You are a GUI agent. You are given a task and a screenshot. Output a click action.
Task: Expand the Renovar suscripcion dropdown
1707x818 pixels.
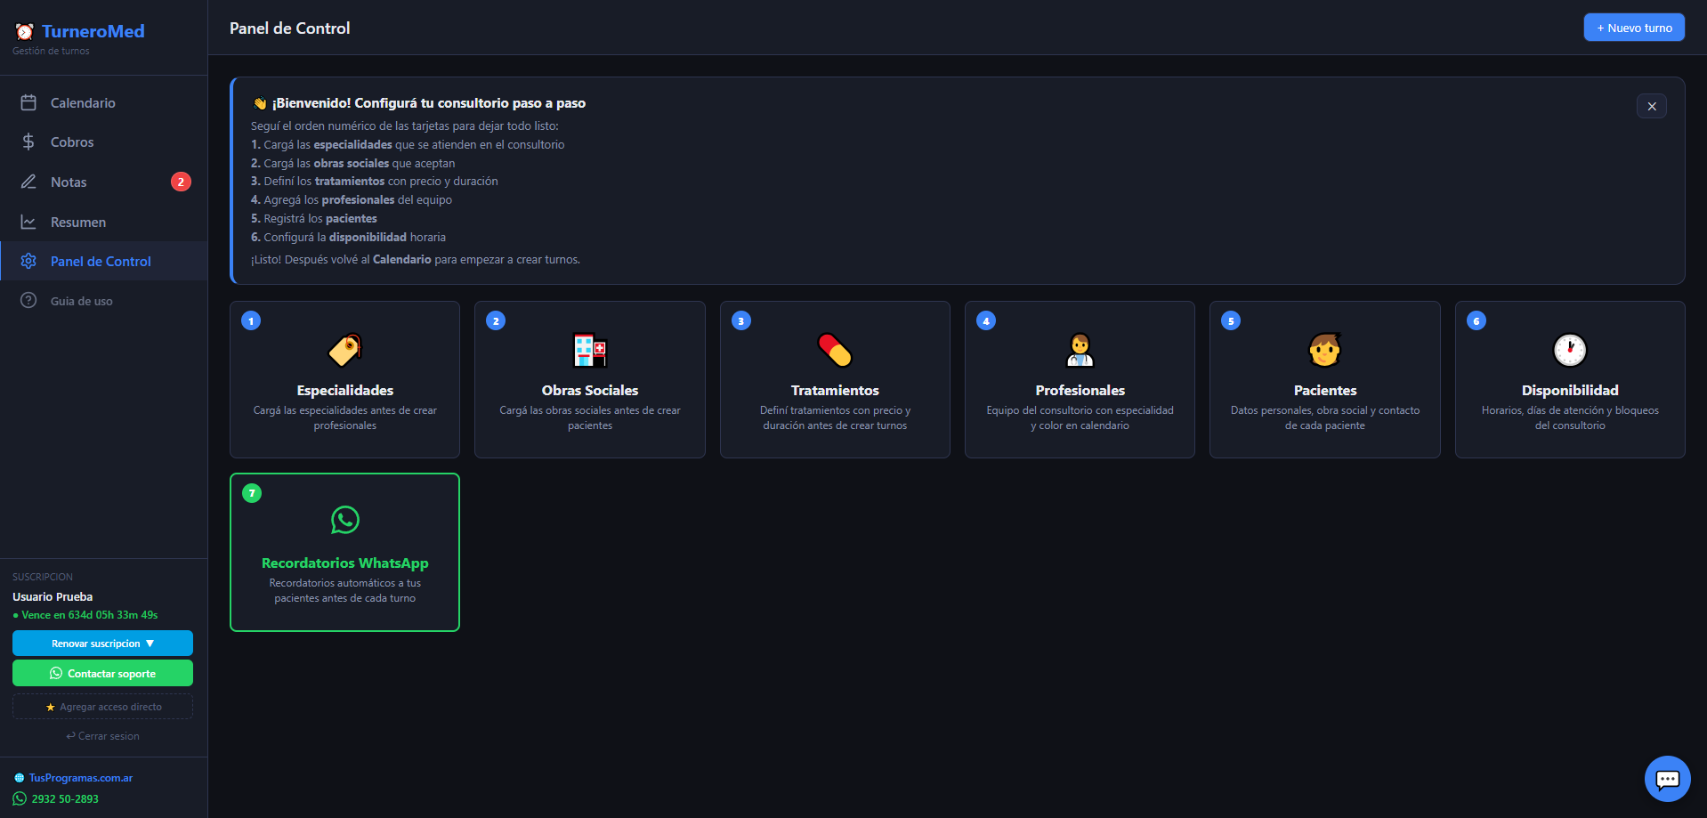point(102,643)
